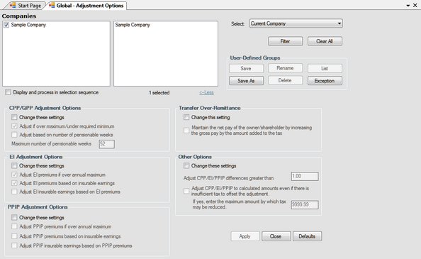Click the Delete group button
The image size is (421, 259).
pyautogui.click(x=285, y=81)
